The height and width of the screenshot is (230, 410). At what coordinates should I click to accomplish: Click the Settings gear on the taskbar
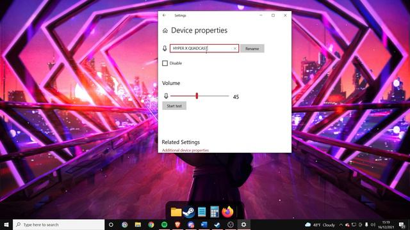coord(243,224)
